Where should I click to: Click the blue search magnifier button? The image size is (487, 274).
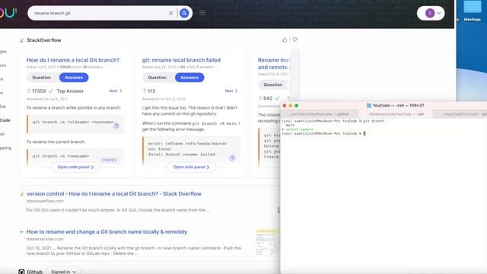point(184,13)
